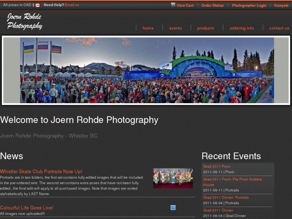Image resolution: width=292 pixels, height=219 pixels.
Task: Switch site language to français
Action: coord(281,5)
